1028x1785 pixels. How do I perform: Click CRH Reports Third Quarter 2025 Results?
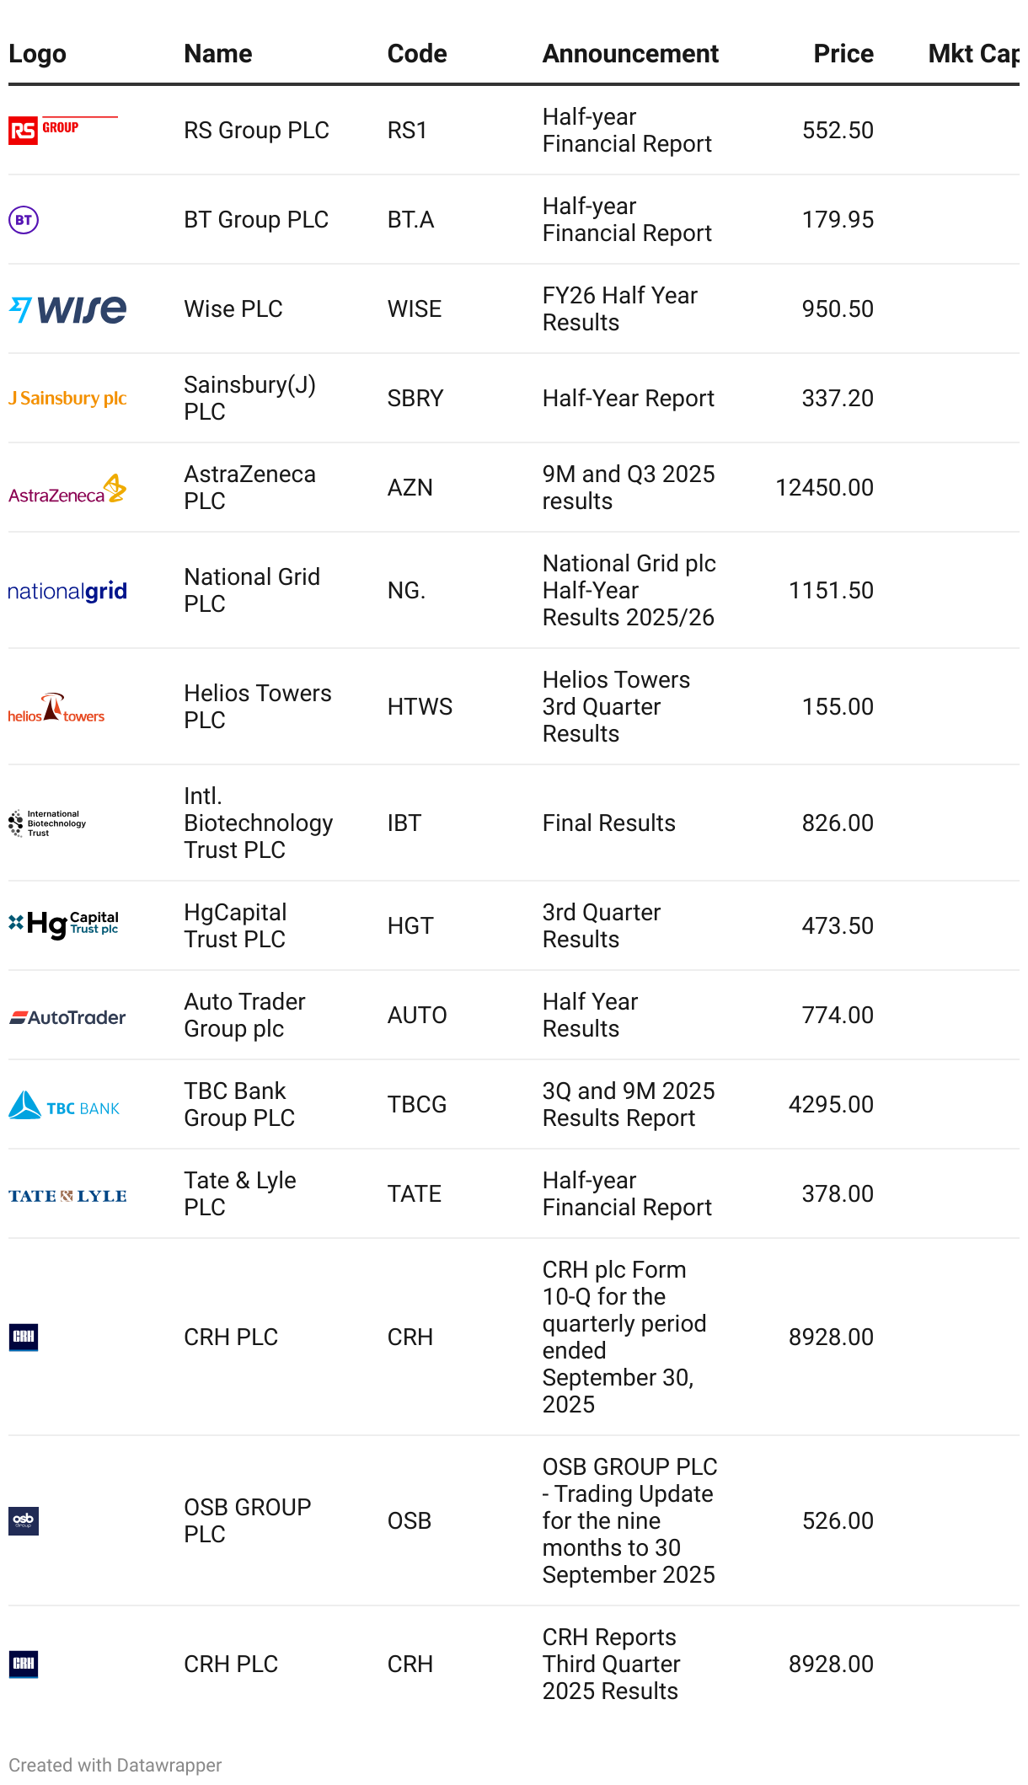click(611, 1664)
